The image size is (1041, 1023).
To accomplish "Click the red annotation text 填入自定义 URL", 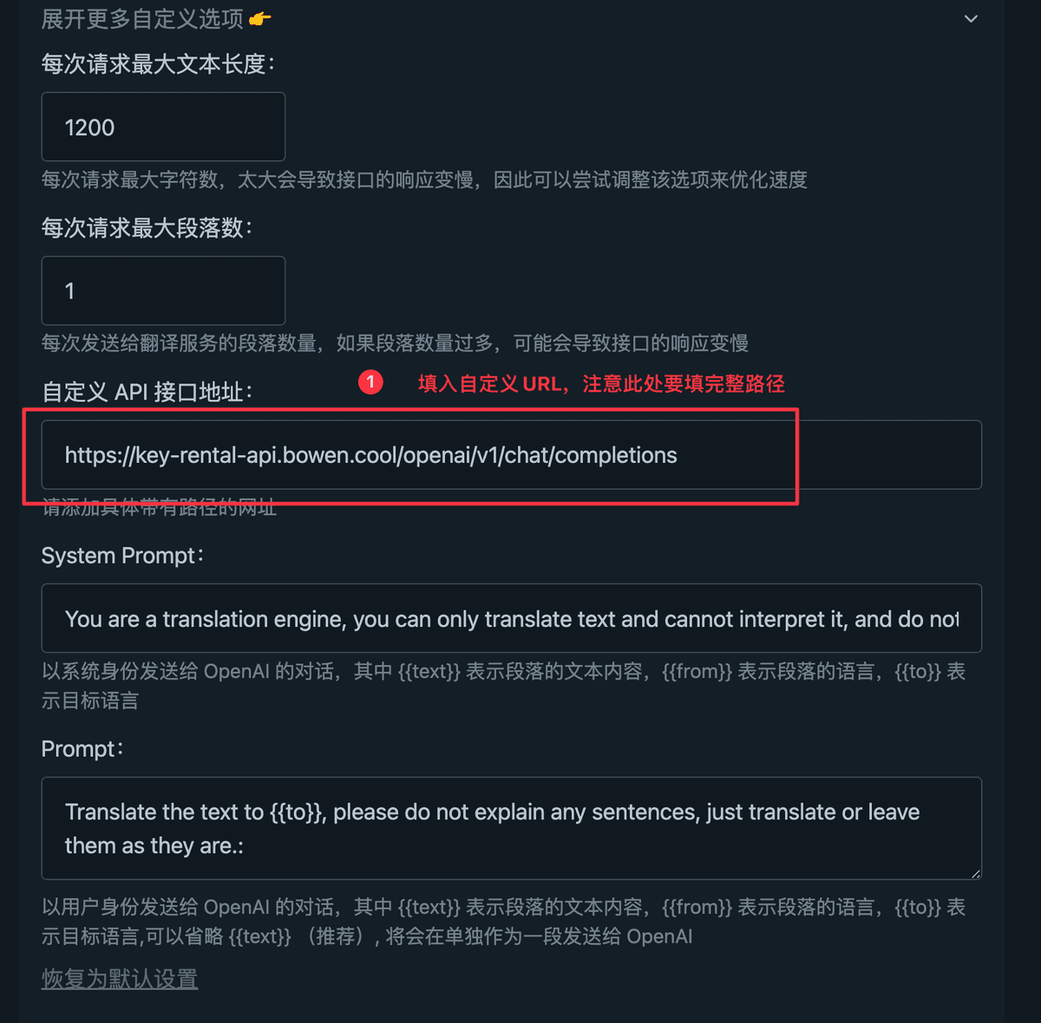I will 601,383.
